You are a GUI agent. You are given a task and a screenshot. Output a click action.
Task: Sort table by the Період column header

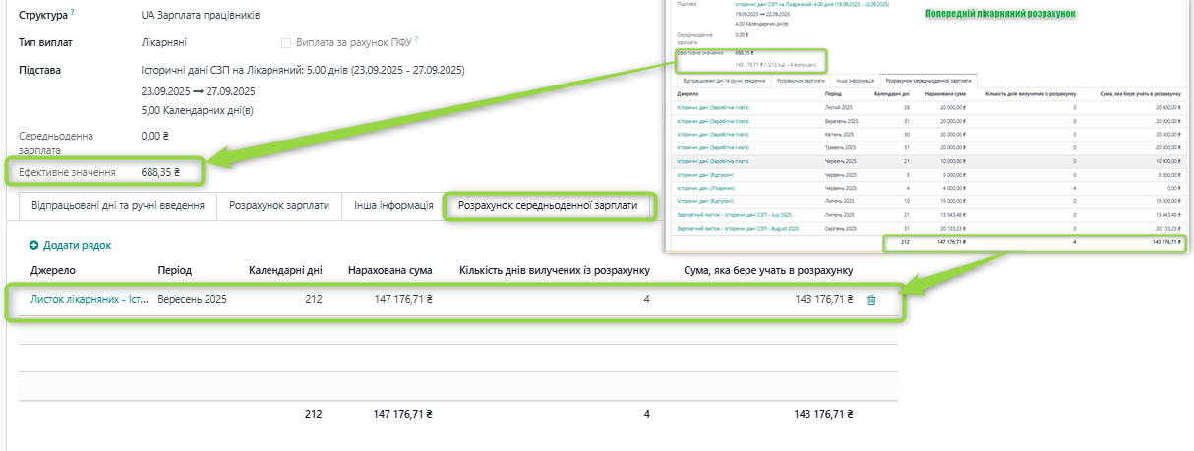[x=174, y=270]
